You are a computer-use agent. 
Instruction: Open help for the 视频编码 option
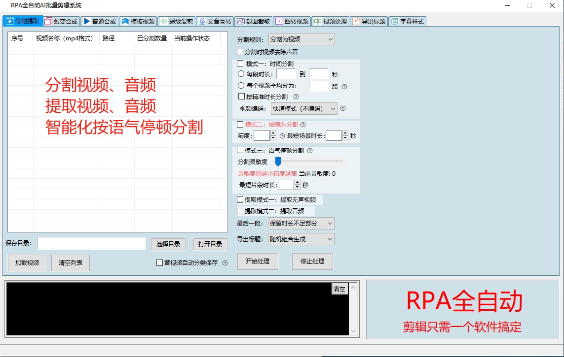click(x=342, y=108)
